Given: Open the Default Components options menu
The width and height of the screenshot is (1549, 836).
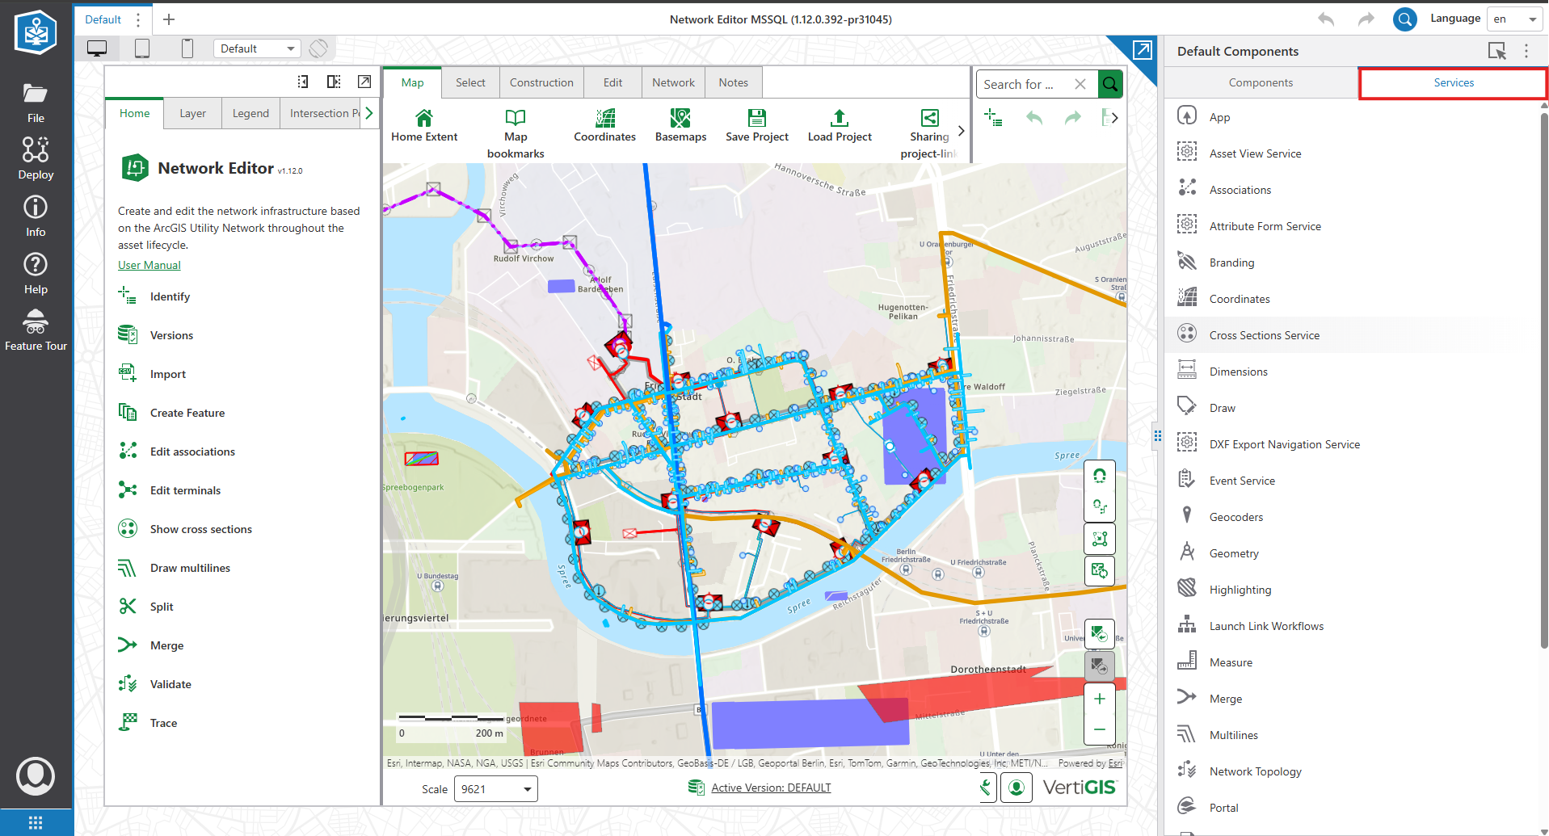Looking at the screenshot, I should [x=1526, y=51].
